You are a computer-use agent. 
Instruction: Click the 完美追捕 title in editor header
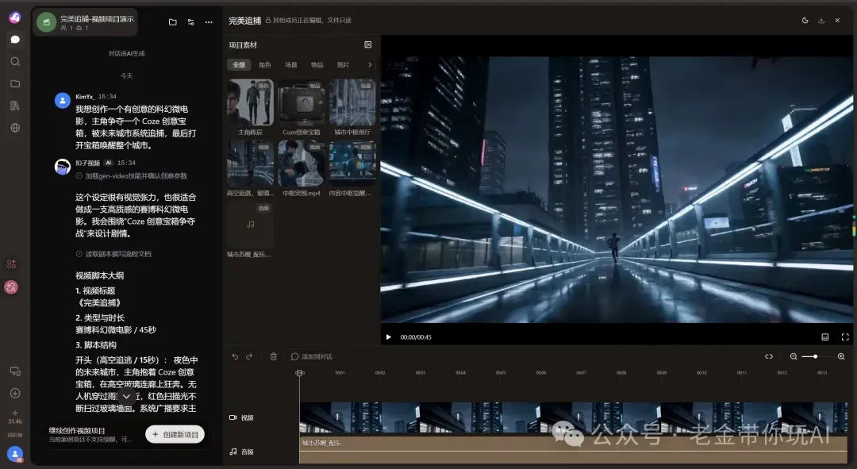point(245,20)
